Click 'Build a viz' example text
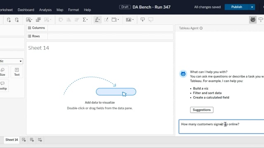The width and height of the screenshot is (264, 148). pyautogui.click(x=200, y=88)
